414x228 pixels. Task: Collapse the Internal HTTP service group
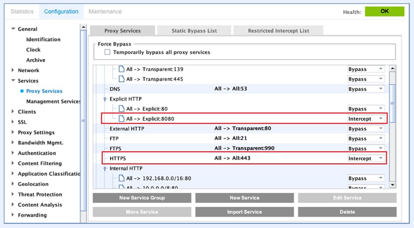point(105,169)
